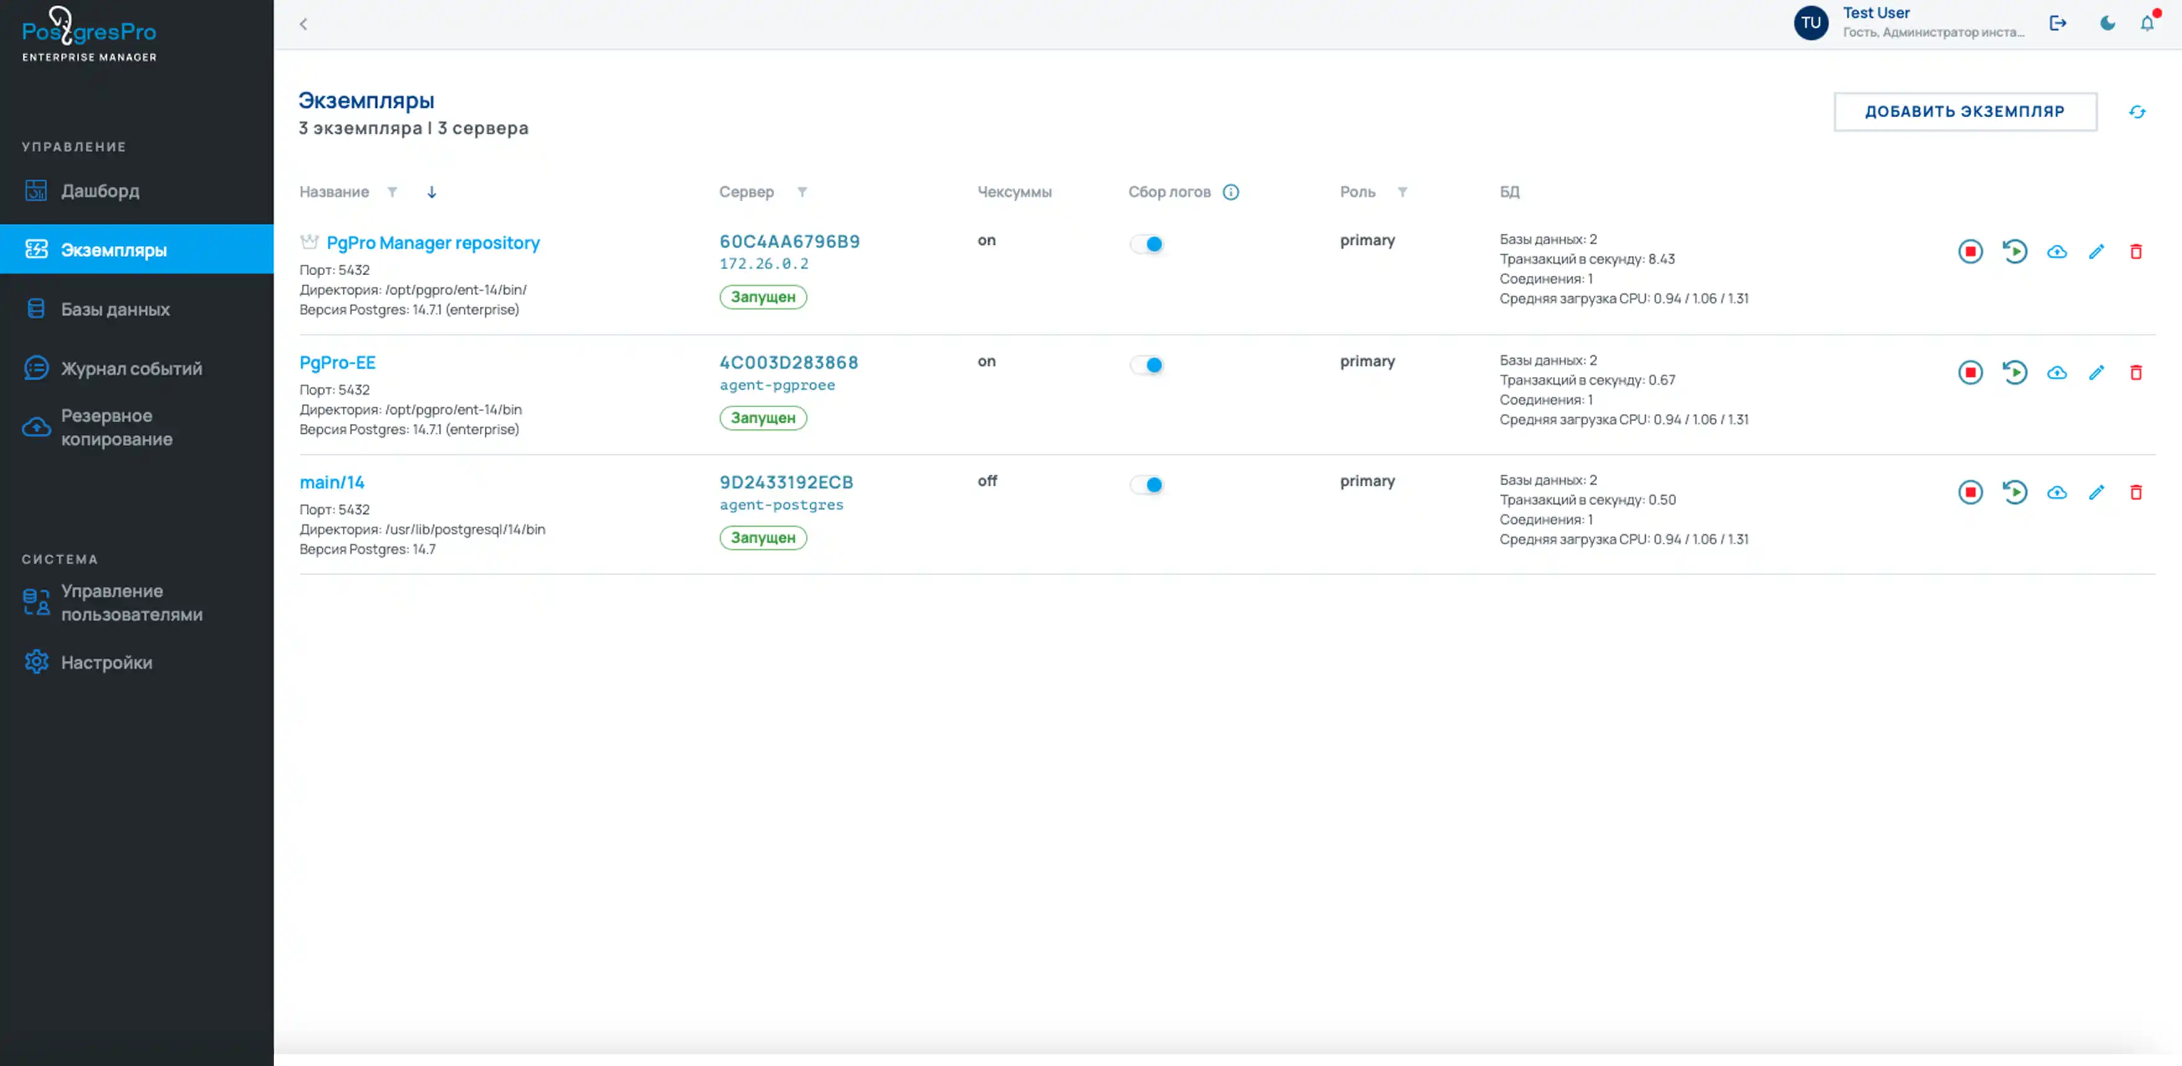Log out using exit icon
Screen dimensions: 2182x1066
[2058, 24]
